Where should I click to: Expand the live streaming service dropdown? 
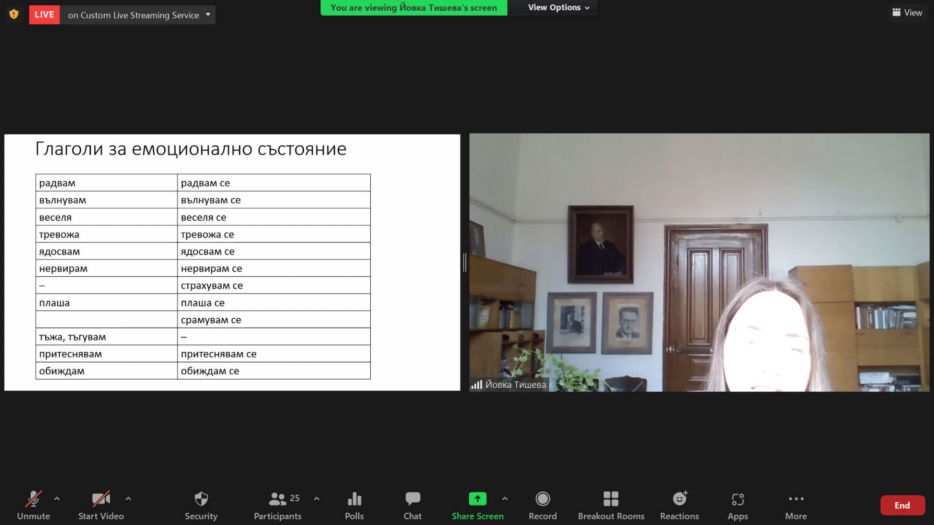[208, 14]
